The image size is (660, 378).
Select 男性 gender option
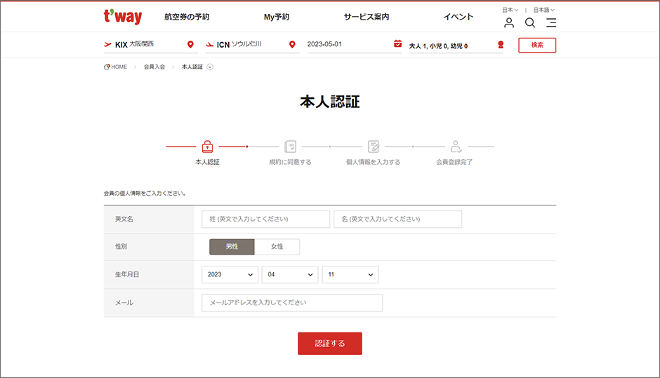[232, 247]
